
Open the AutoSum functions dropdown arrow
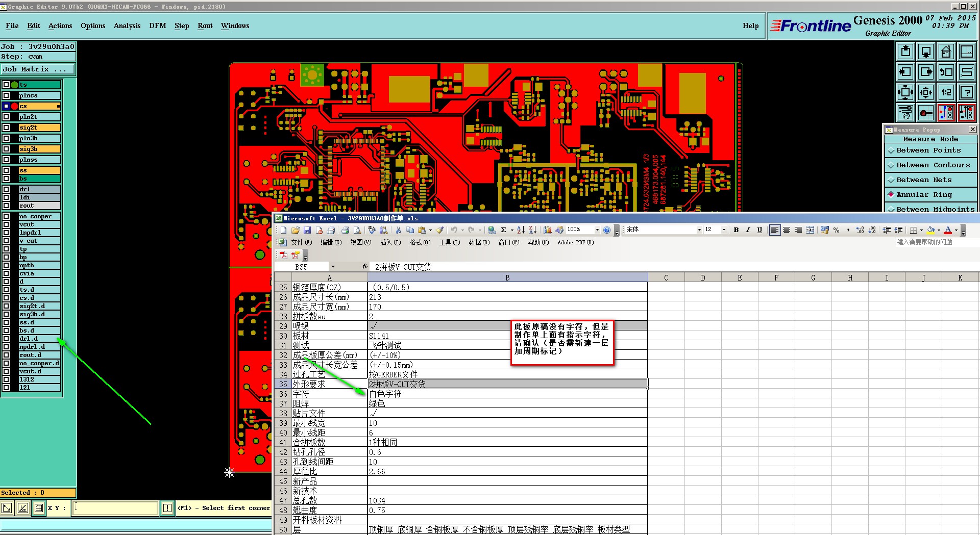coord(512,231)
